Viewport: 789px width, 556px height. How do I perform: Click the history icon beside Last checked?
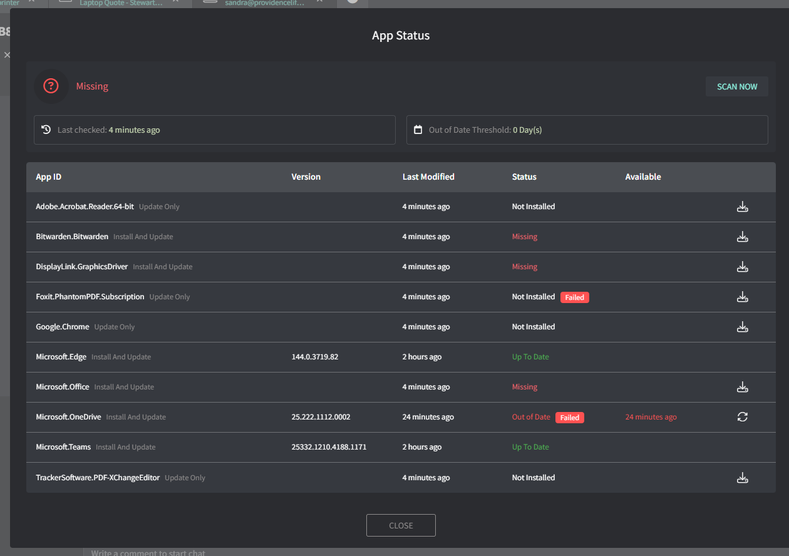pos(46,130)
